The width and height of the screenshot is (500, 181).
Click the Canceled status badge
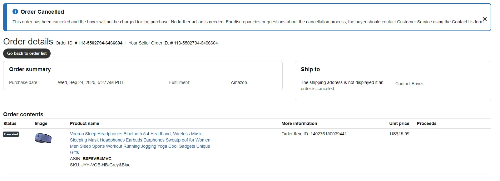(x=11, y=134)
